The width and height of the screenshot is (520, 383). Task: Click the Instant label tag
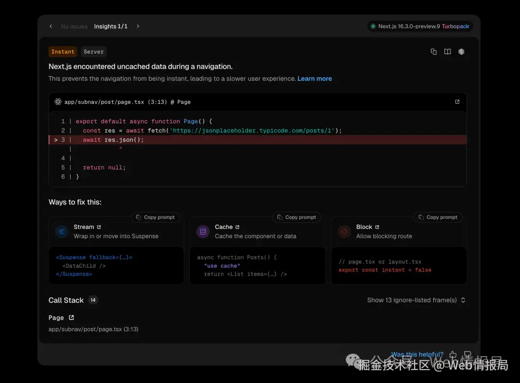[63, 51]
